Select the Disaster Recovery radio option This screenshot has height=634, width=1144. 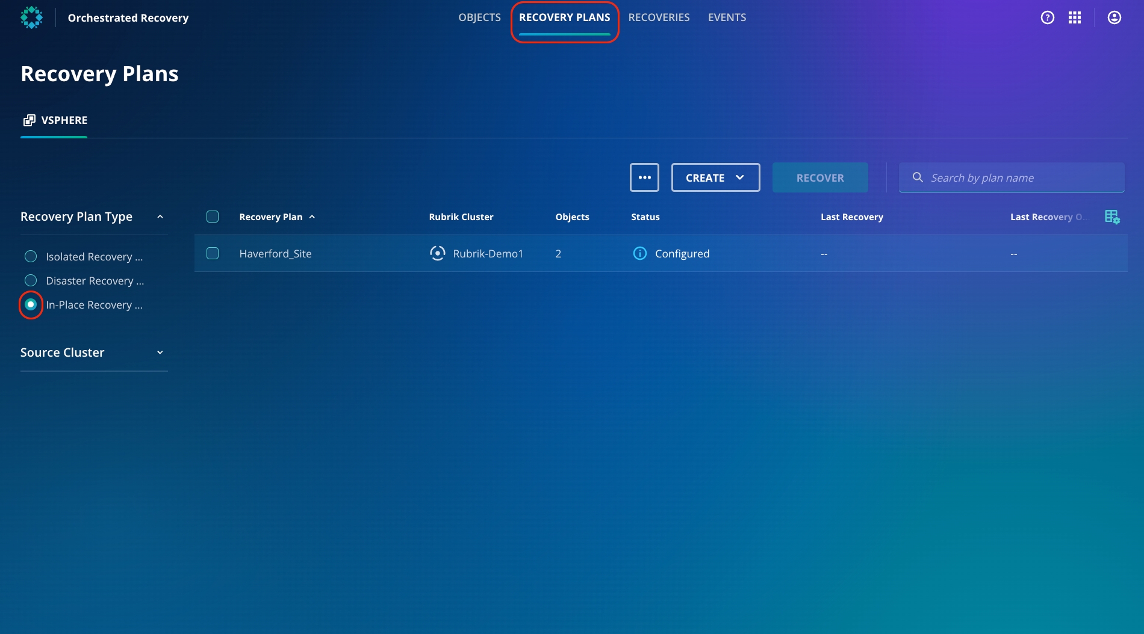click(x=31, y=280)
